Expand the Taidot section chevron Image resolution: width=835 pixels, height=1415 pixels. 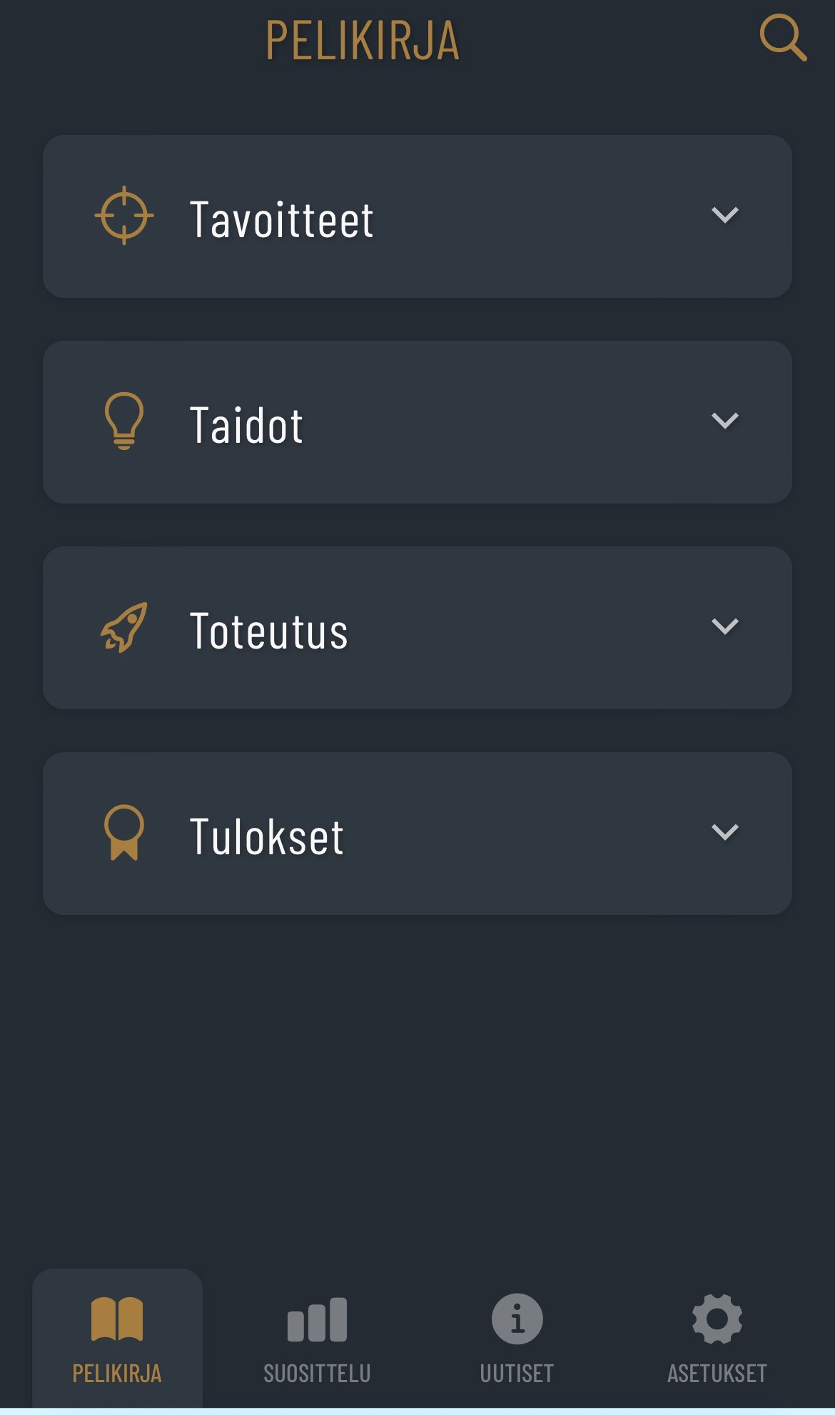[724, 421]
